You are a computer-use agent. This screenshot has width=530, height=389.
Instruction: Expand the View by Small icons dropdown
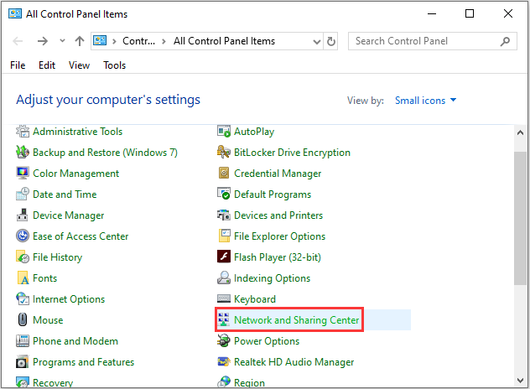coord(426,101)
